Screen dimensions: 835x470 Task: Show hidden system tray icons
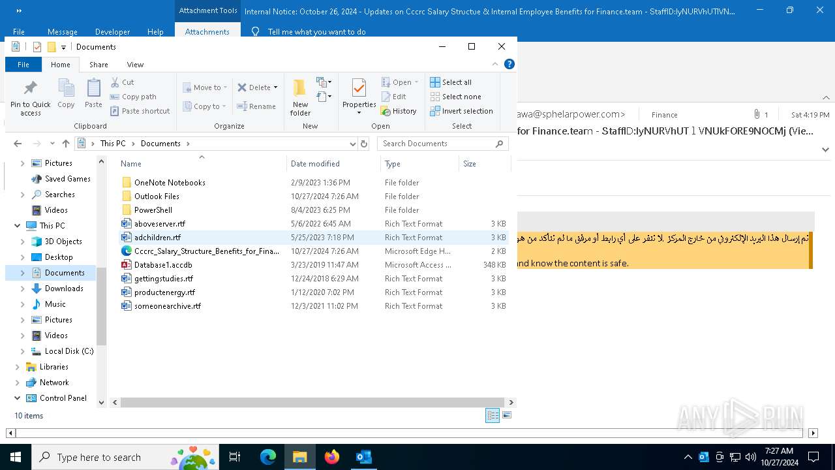(688, 457)
